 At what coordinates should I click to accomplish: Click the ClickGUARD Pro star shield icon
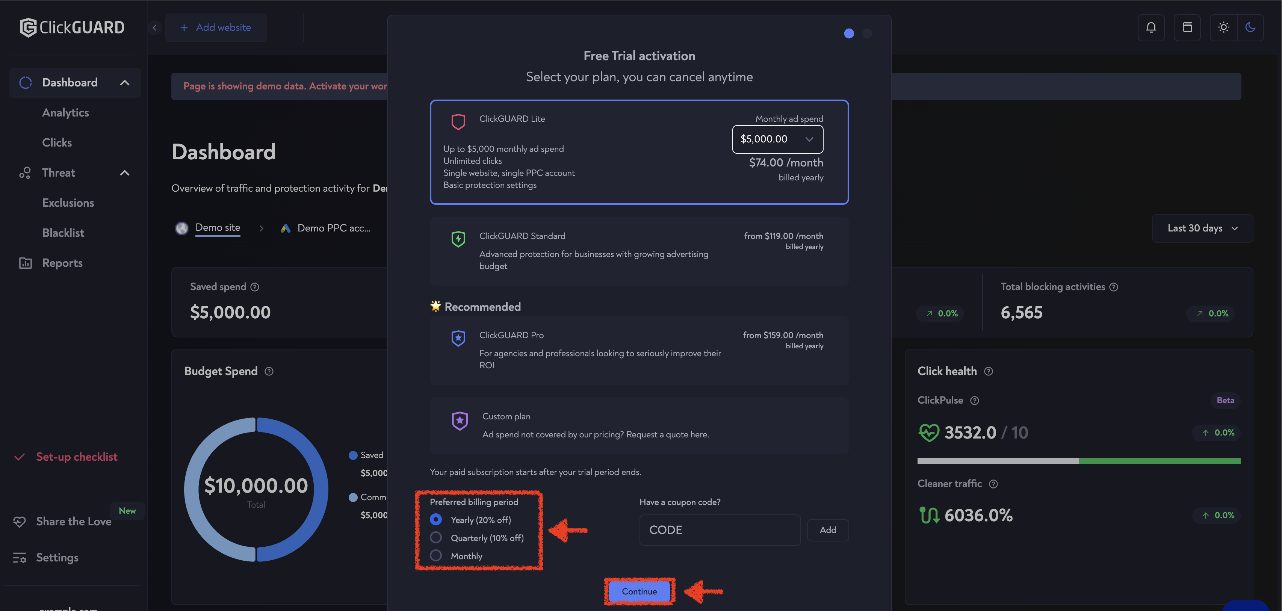[458, 338]
